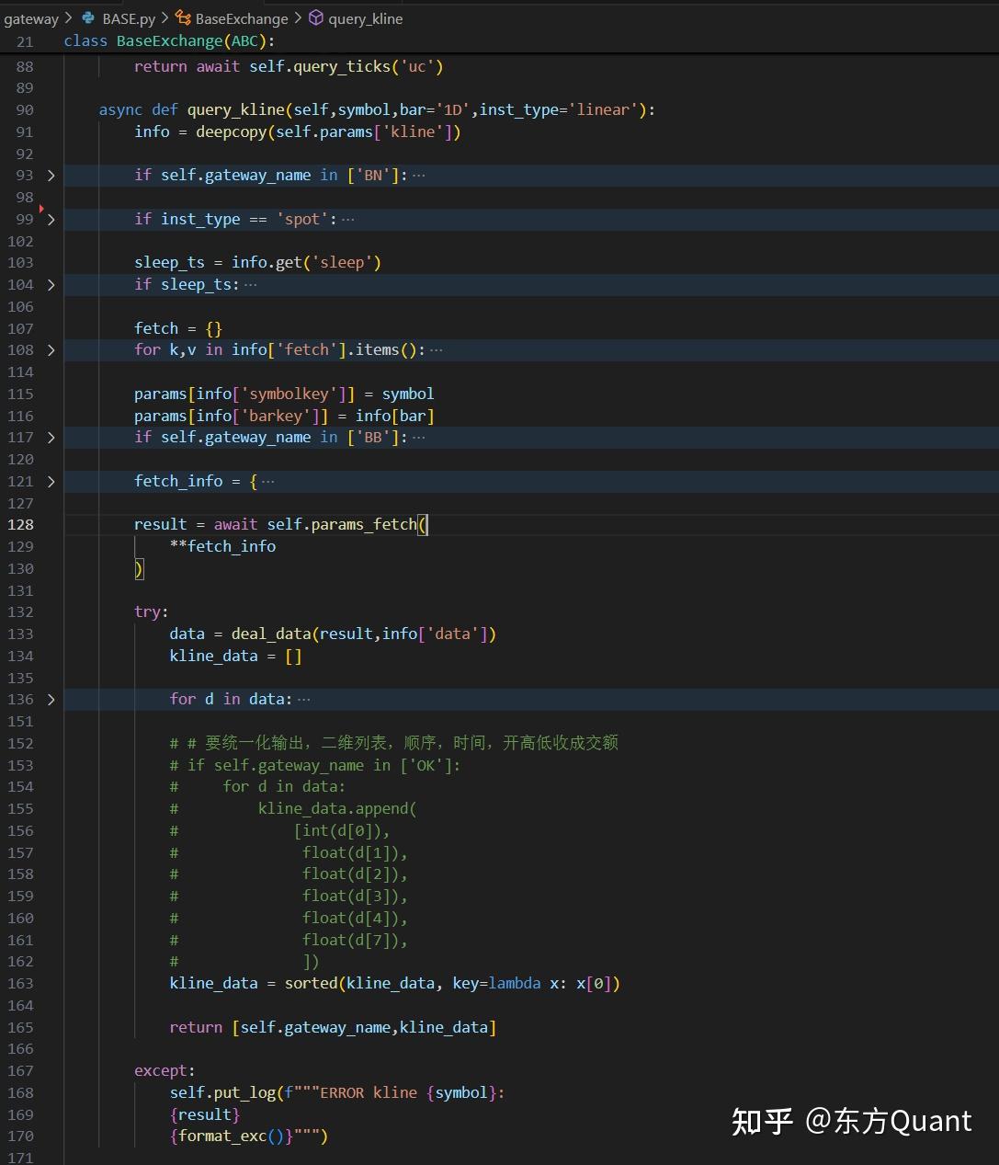This screenshot has width=999, height=1165.
Task: Click the Chinese comment on line 152
Action: pyautogui.click(x=393, y=743)
